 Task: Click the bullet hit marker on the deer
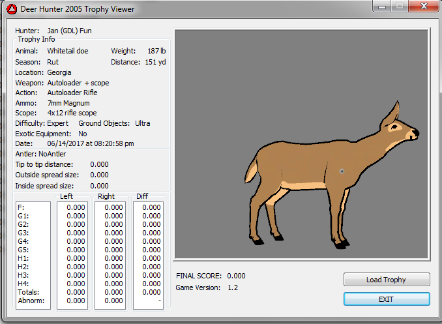[342, 171]
